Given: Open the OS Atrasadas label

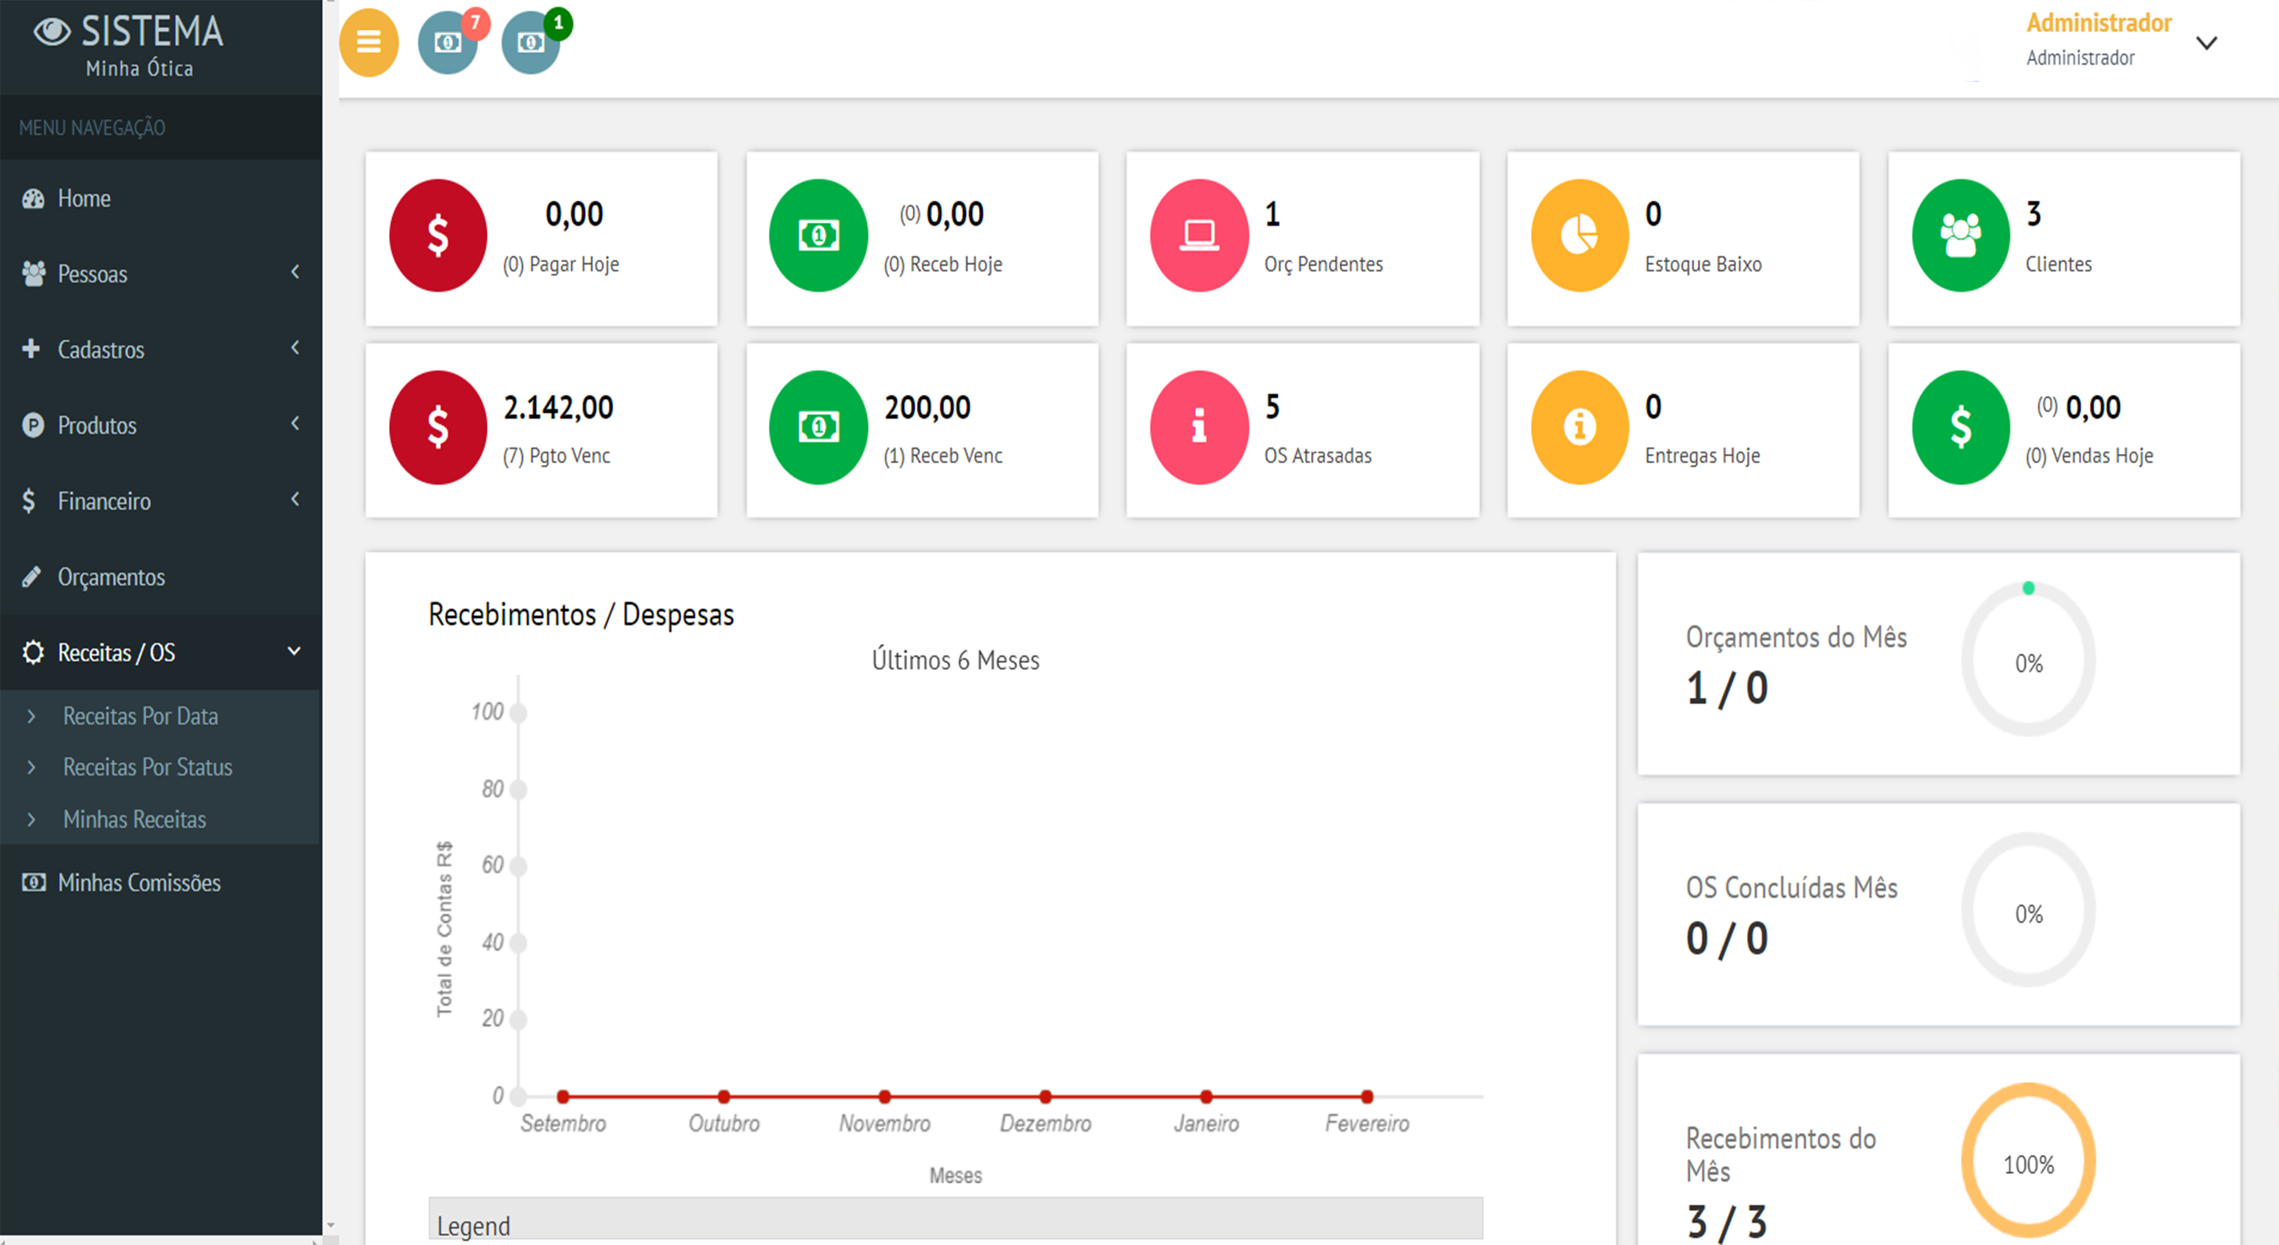Looking at the screenshot, I should click(1318, 456).
